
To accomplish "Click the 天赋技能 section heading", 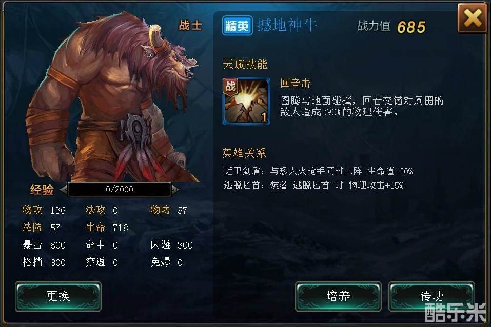I will click(x=245, y=65).
